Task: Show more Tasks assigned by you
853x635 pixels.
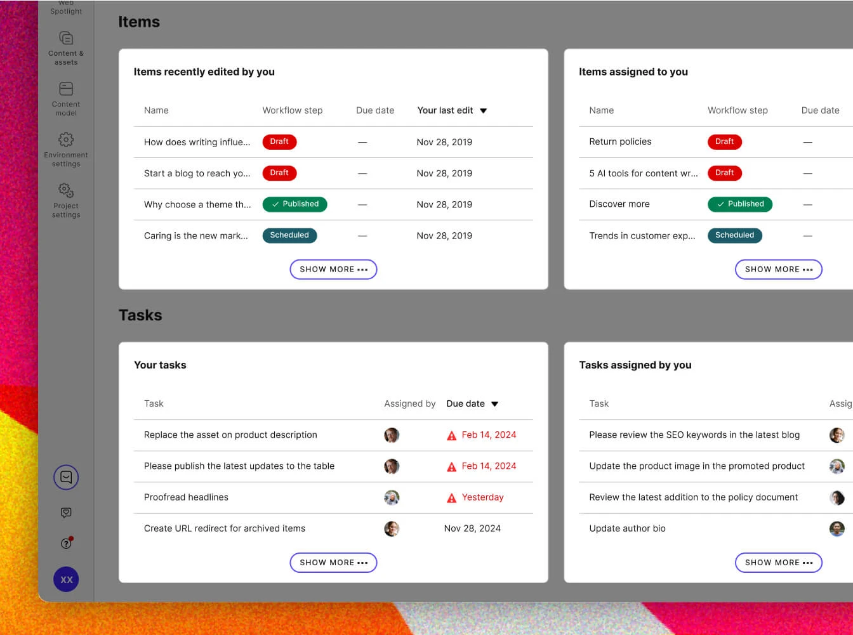Action: 778,563
